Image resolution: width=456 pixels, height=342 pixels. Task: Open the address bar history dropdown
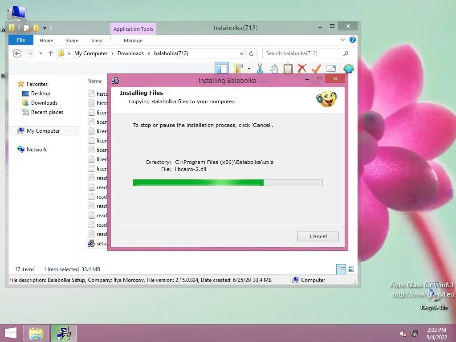click(241, 53)
